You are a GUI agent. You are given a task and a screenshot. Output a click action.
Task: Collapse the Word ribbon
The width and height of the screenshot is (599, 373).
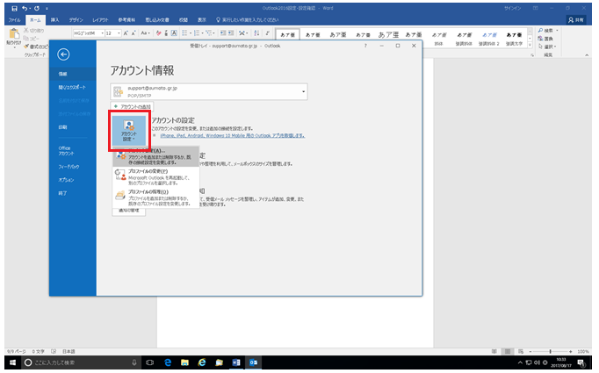point(587,55)
